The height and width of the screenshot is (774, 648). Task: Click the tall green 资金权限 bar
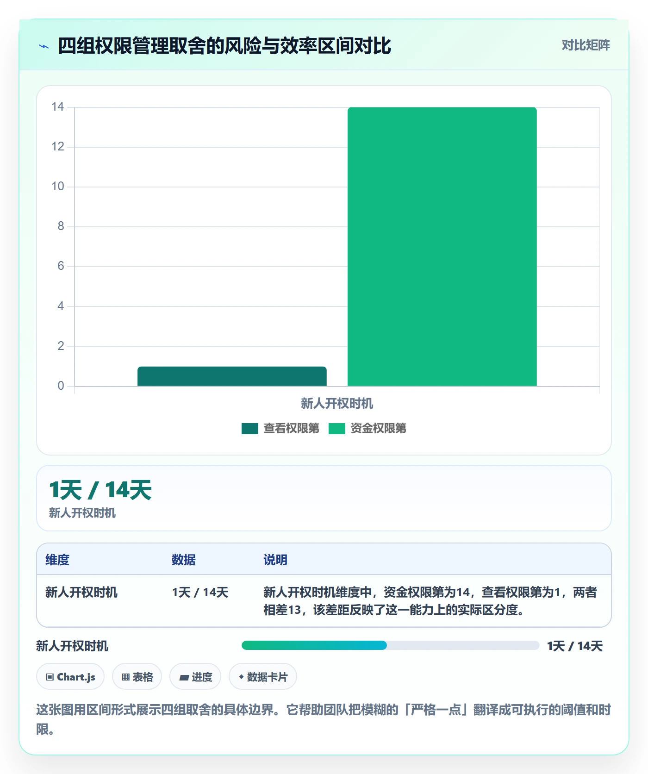(x=442, y=247)
